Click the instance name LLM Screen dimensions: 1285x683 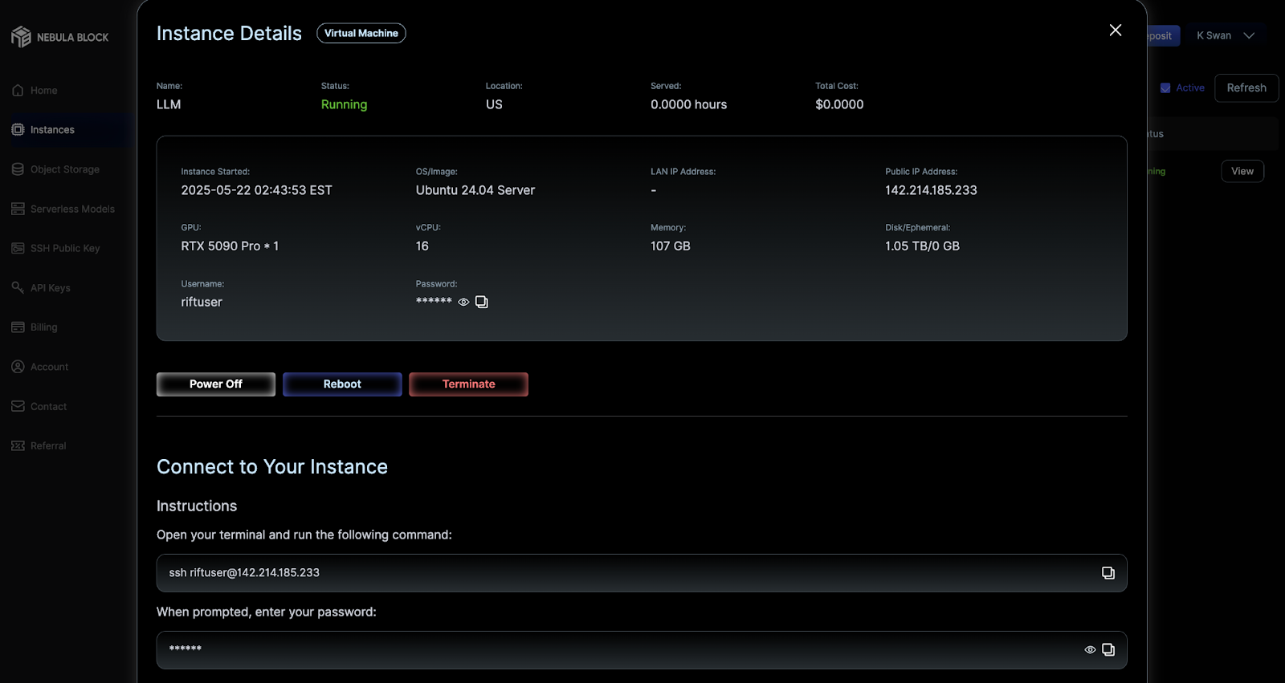pos(169,104)
